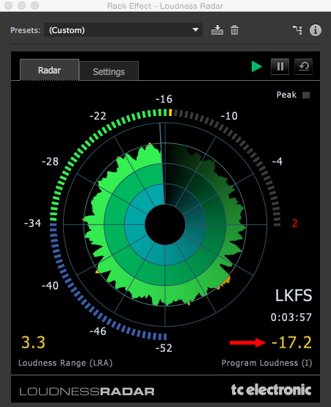The image size is (331, 407).
Task: Click the -34 scale marking
Action: (x=32, y=223)
